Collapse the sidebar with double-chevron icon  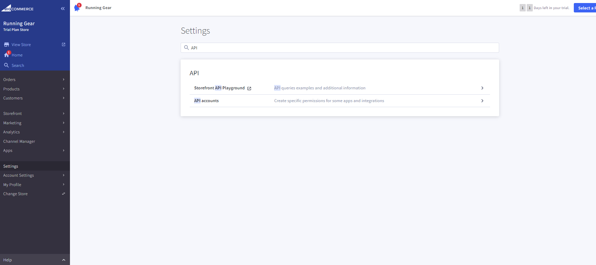63,9
